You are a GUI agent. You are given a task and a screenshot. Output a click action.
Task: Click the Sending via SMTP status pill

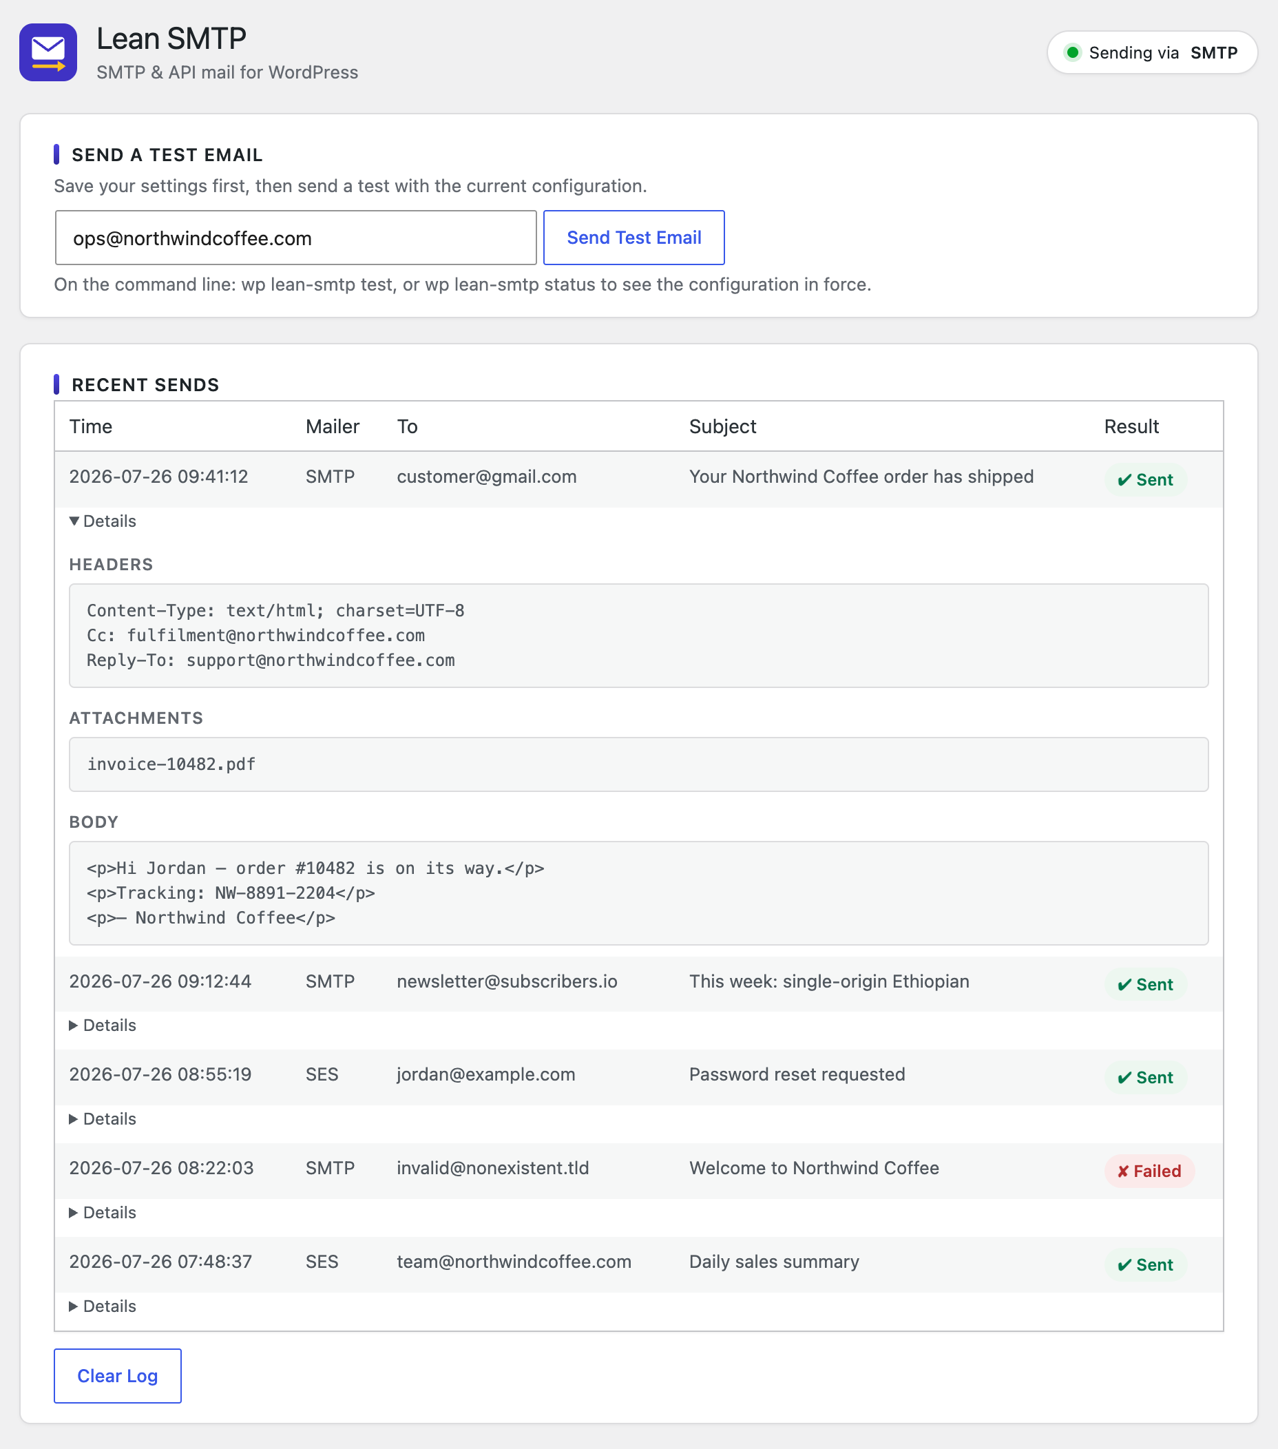1152,52
